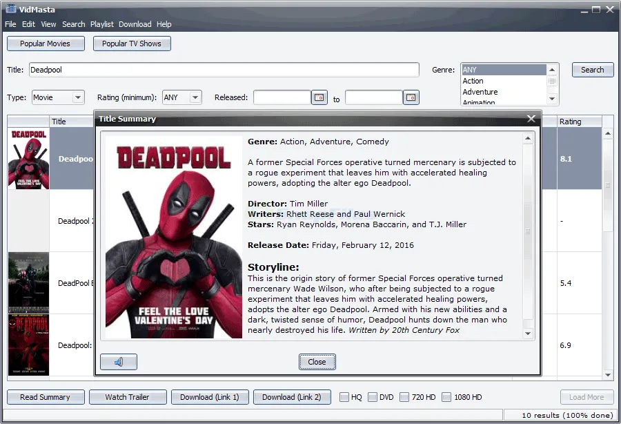Image resolution: width=621 pixels, height=424 pixels.
Task: Click the summary scroll-down arrow
Action: coord(528,334)
